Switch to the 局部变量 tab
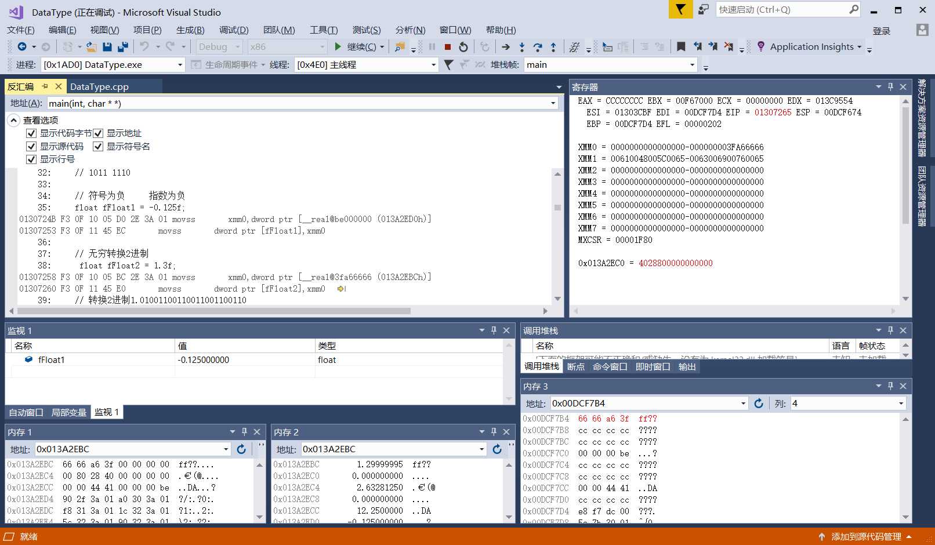 coord(69,412)
